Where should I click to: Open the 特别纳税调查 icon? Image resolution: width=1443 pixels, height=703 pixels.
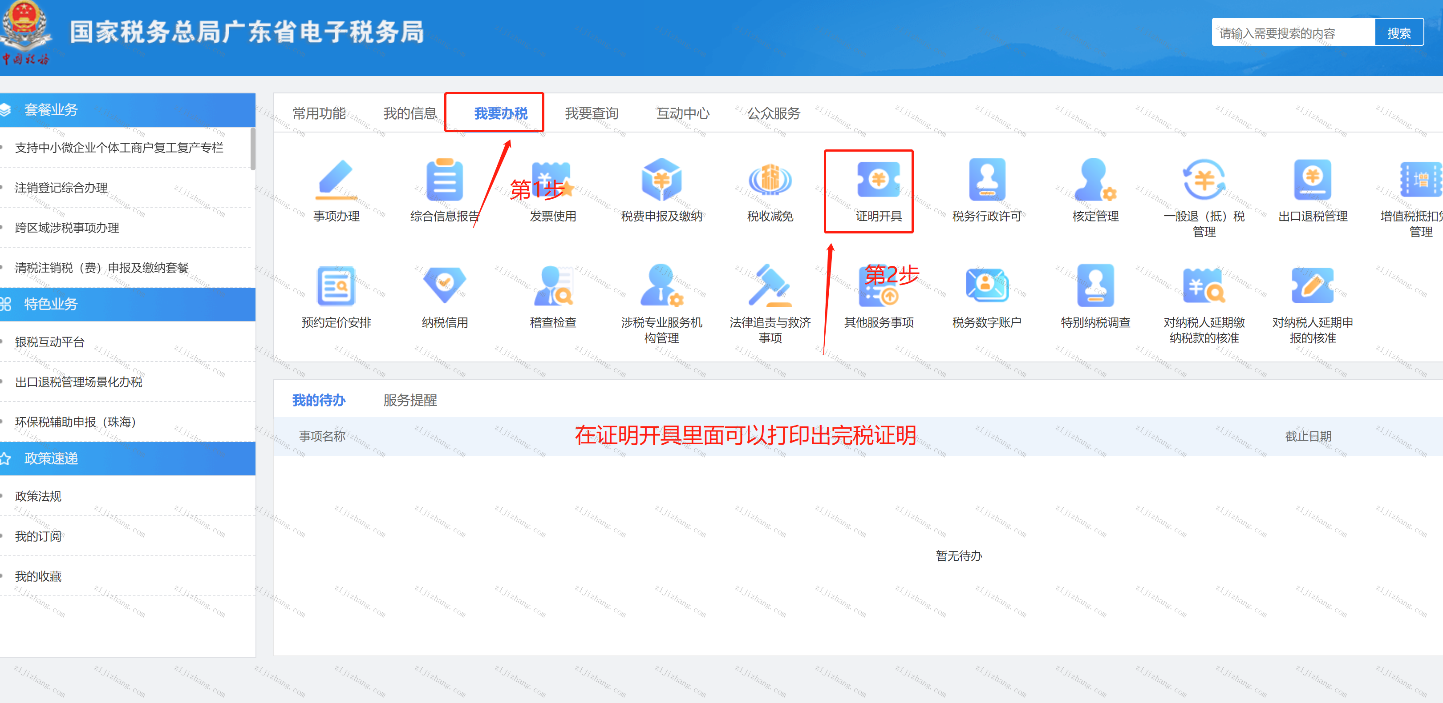pyautogui.click(x=1096, y=286)
